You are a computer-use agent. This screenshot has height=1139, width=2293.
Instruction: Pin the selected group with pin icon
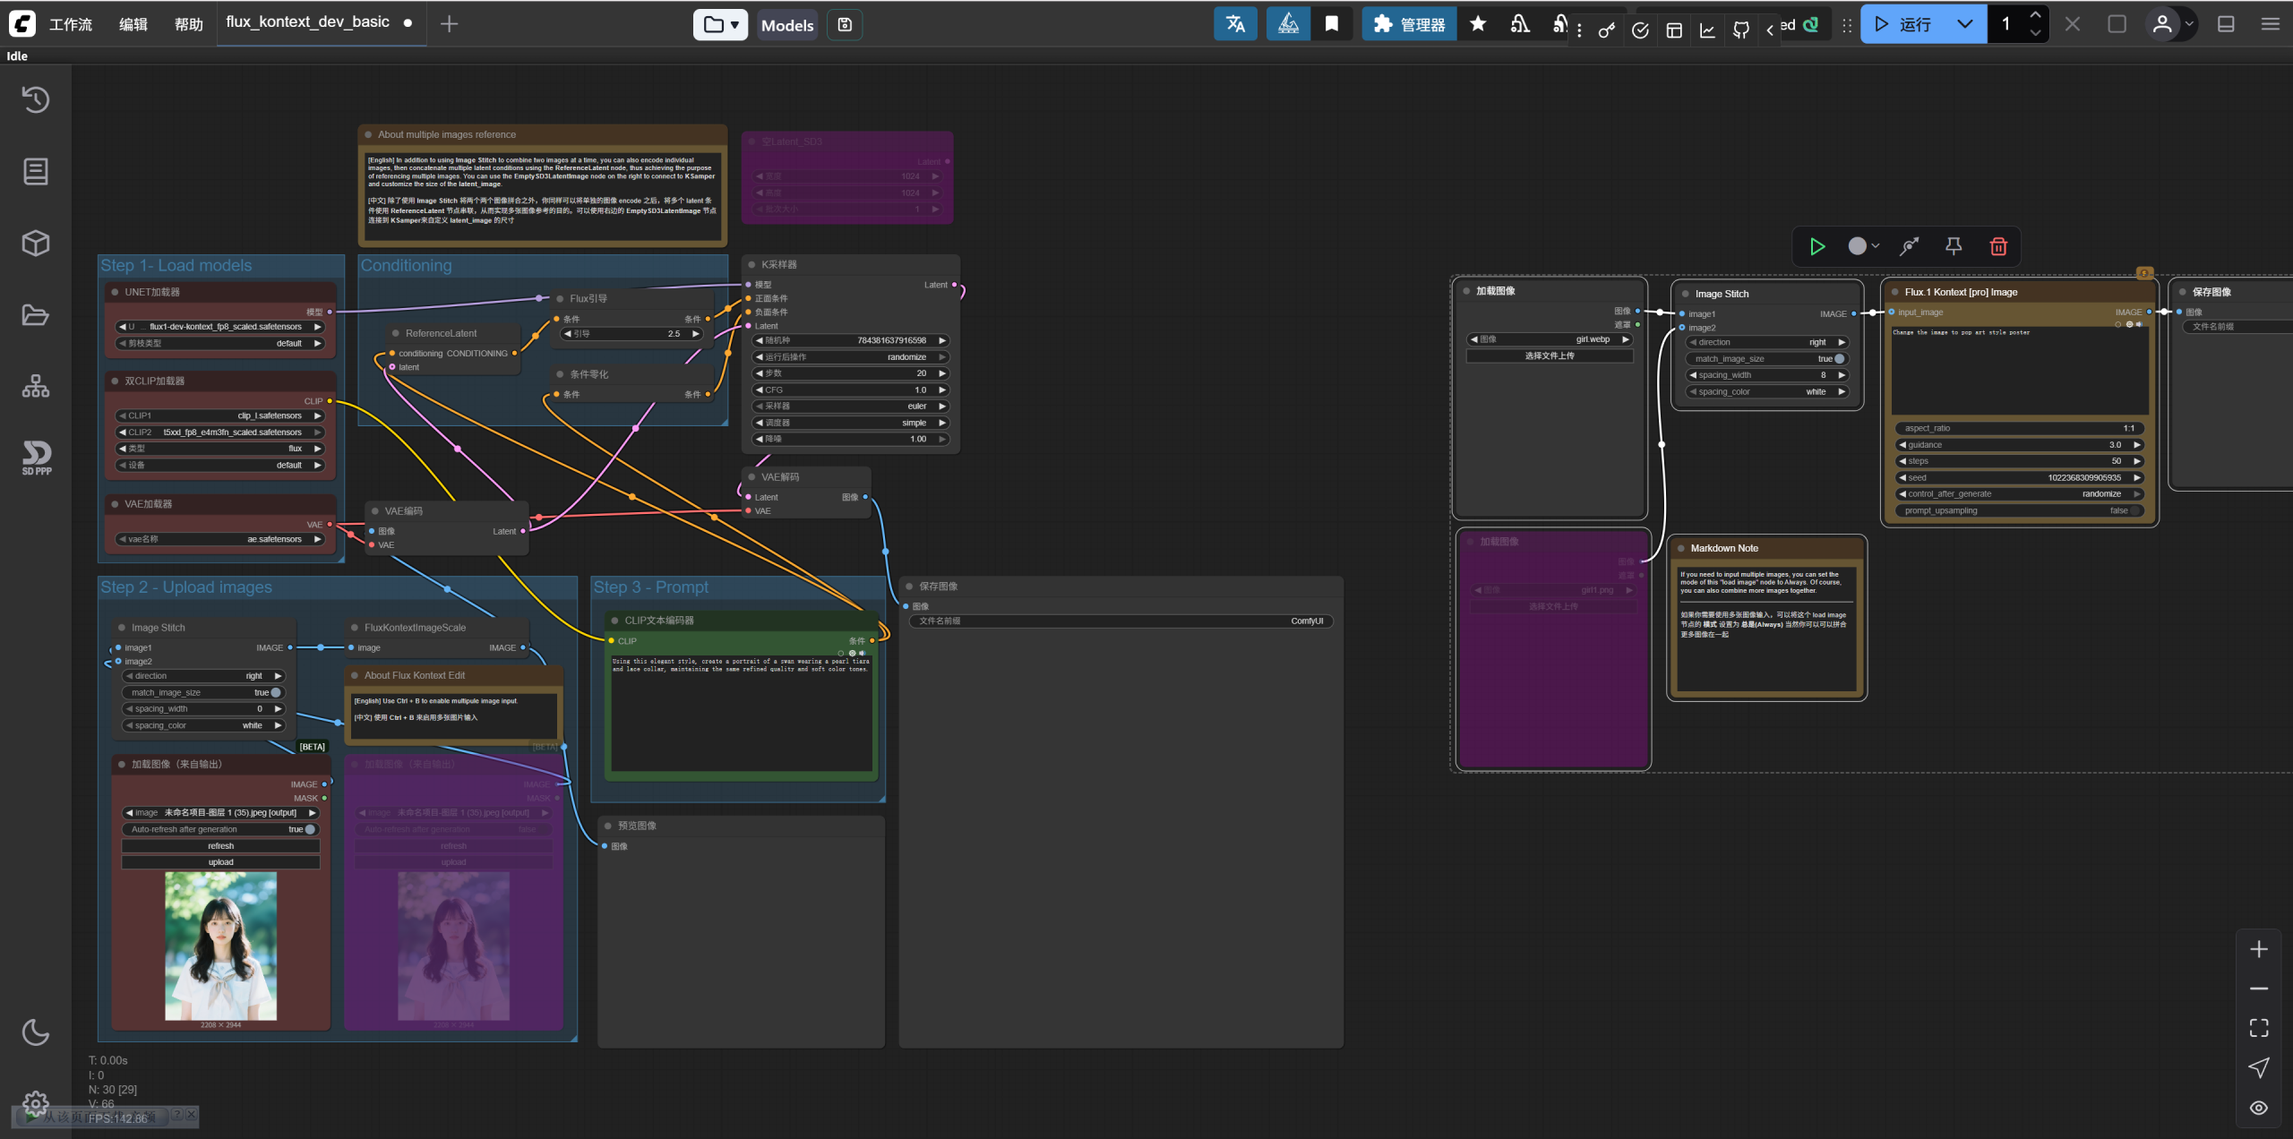1954,246
